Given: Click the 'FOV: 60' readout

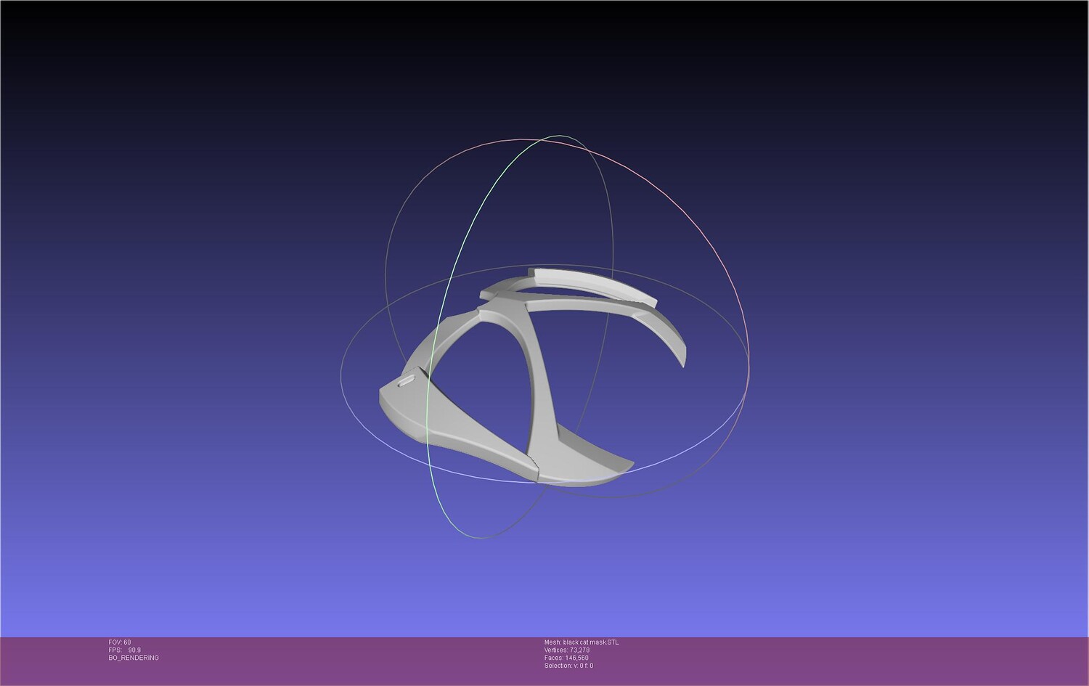Looking at the screenshot, I should pos(120,642).
